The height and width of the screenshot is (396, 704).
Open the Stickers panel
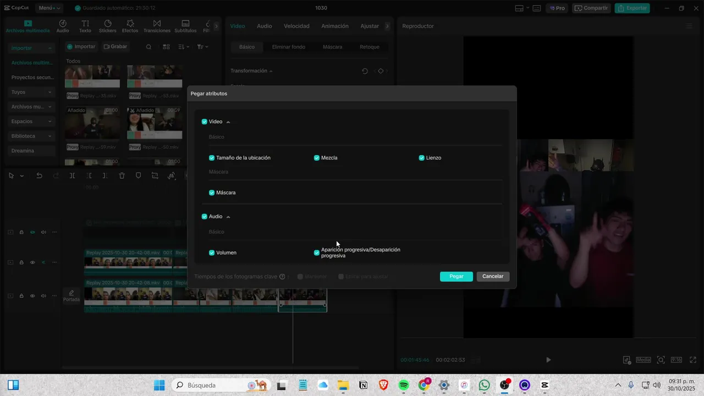click(x=108, y=26)
